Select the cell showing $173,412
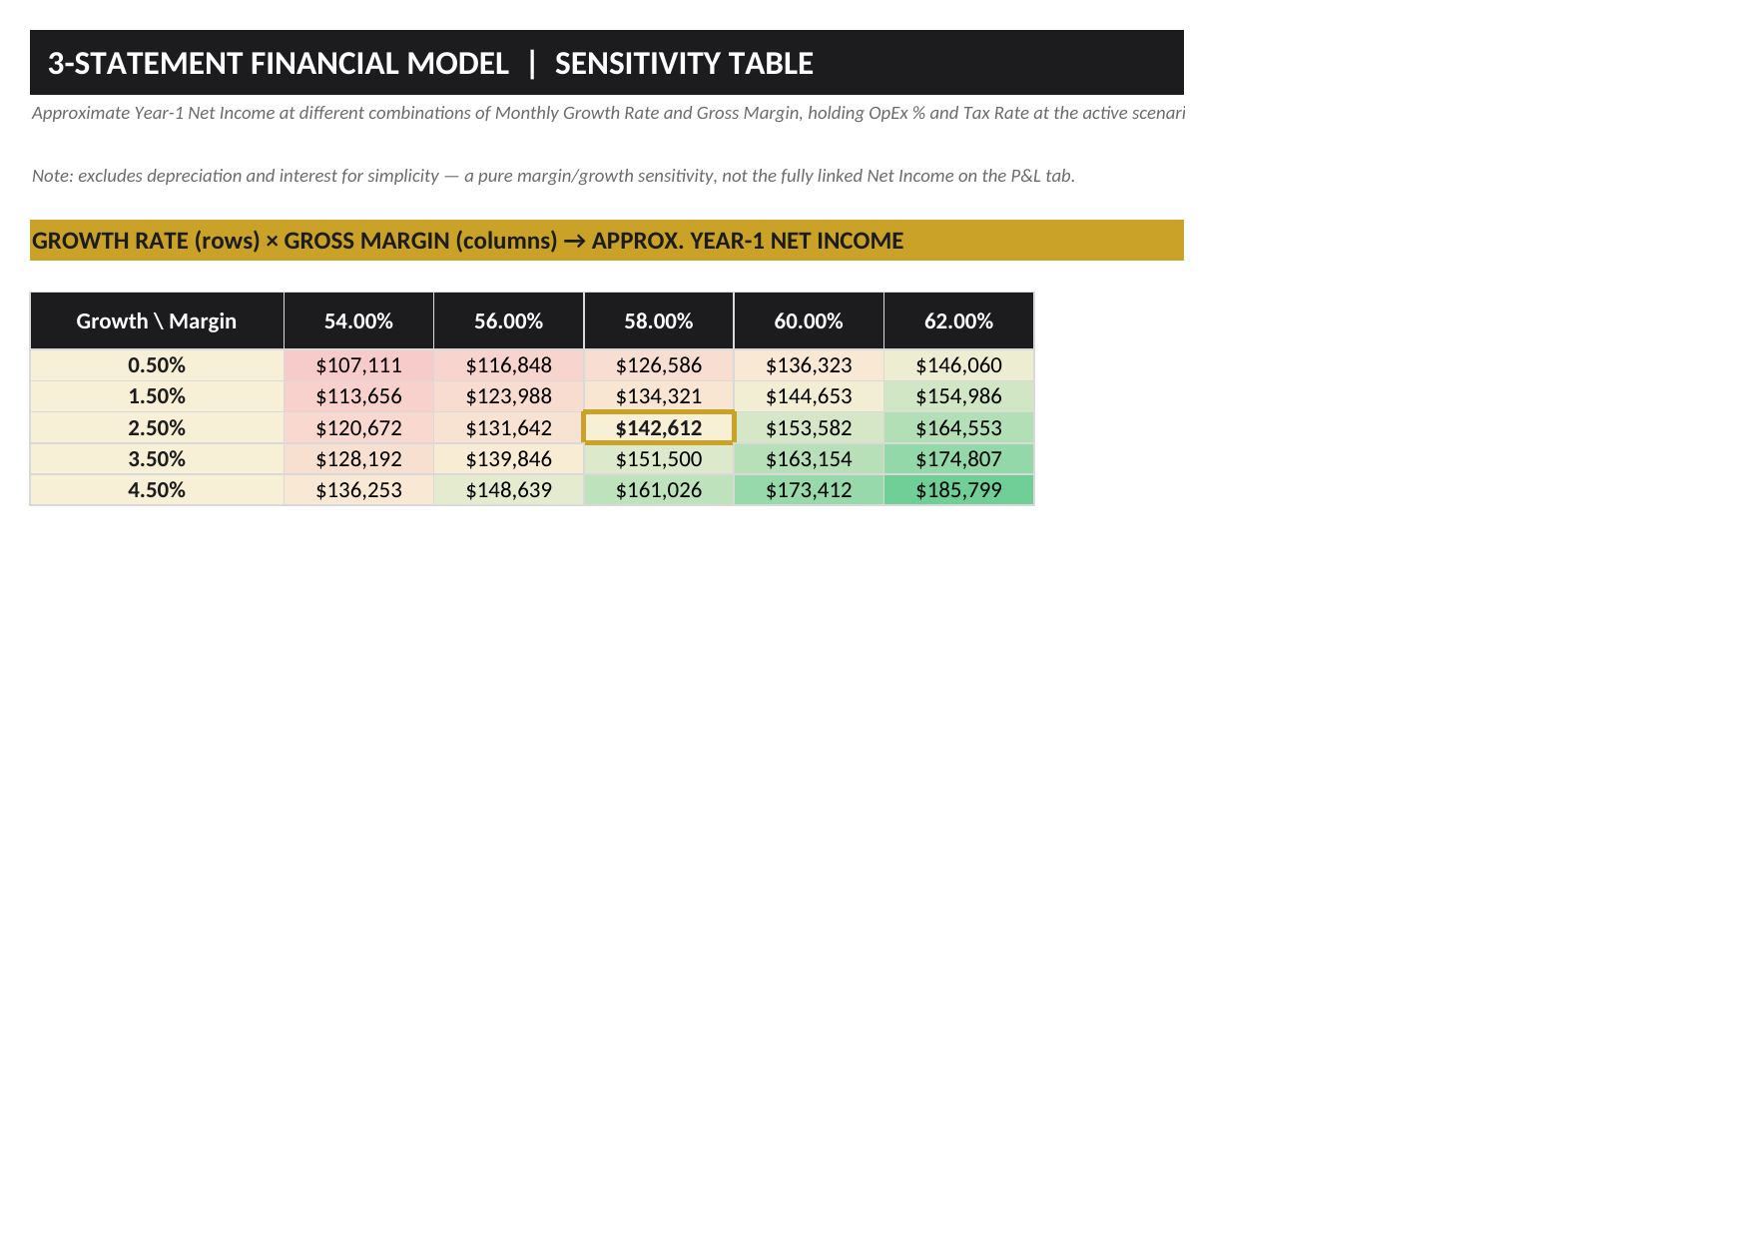 (809, 489)
